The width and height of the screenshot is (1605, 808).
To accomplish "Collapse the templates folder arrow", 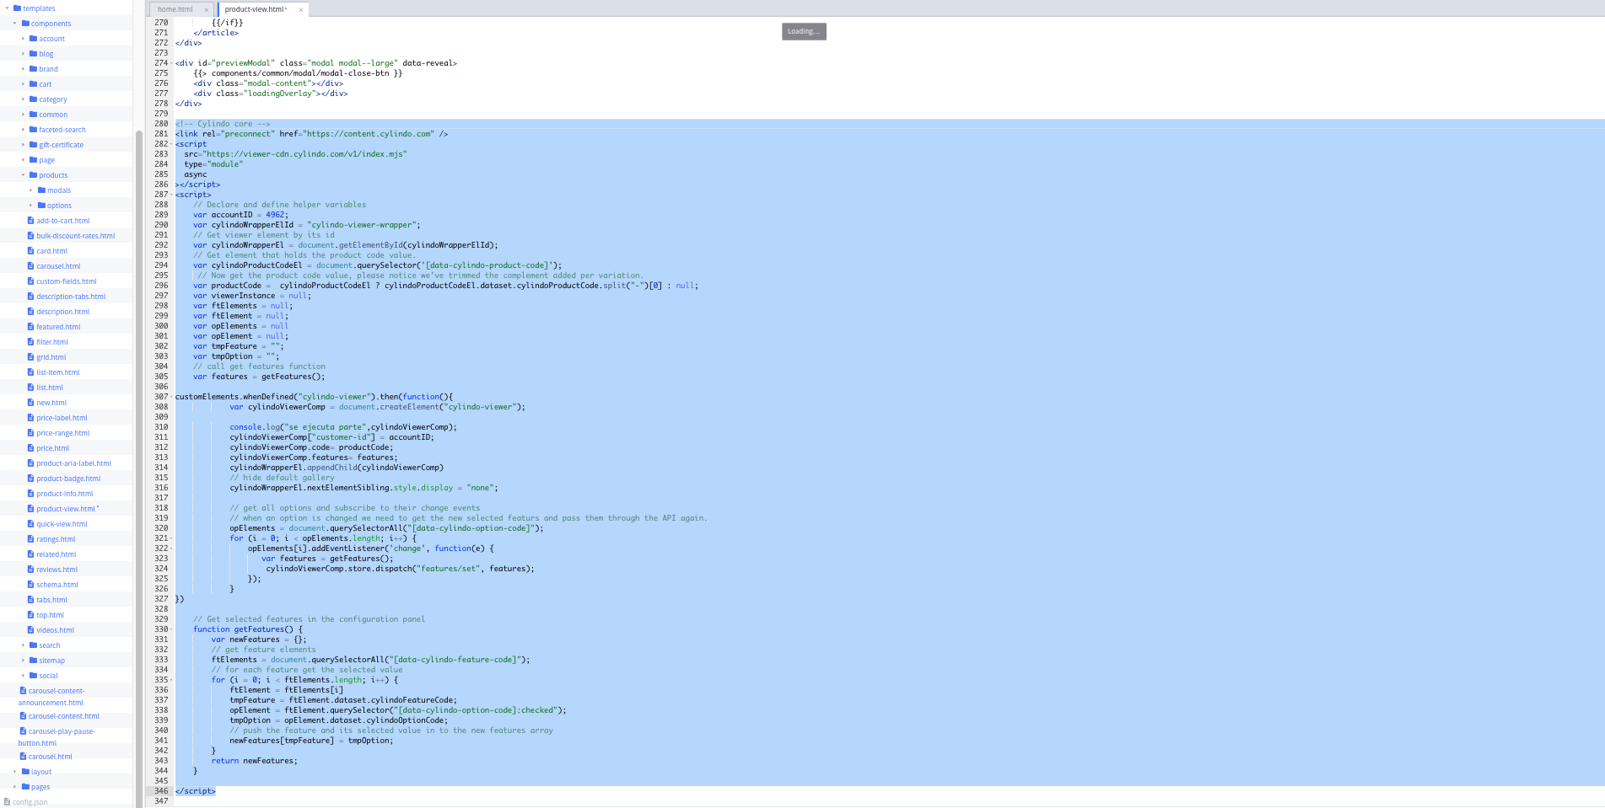I will (x=7, y=8).
